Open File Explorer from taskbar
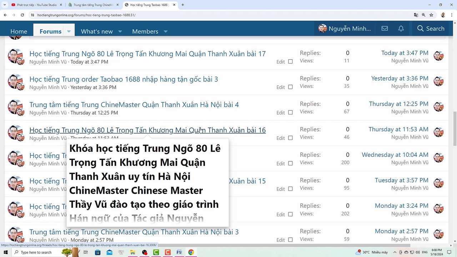The width and height of the screenshot is (457, 257). [x=132, y=252]
